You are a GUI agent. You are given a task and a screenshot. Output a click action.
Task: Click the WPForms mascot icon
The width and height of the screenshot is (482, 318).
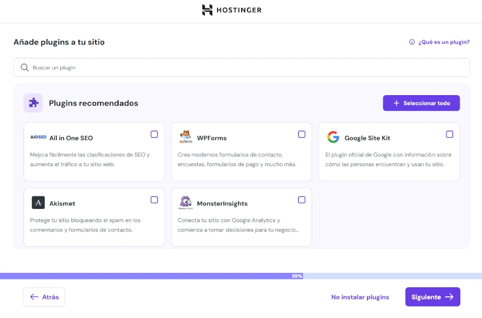click(x=186, y=137)
